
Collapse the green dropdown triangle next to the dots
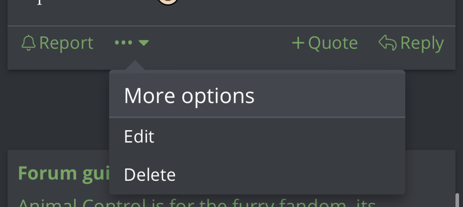click(x=144, y=43)
